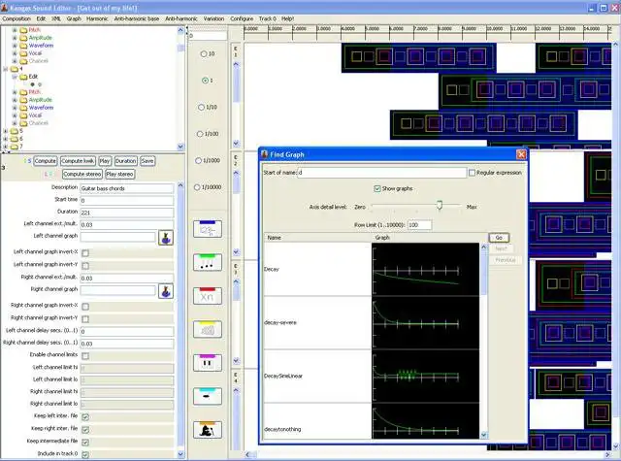This screenshot has width=621, height=461.
Task: Click the red-topped Xn palette icon
Action: [207, 296]
